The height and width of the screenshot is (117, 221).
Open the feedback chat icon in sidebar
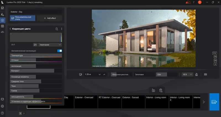coord(2,99)
